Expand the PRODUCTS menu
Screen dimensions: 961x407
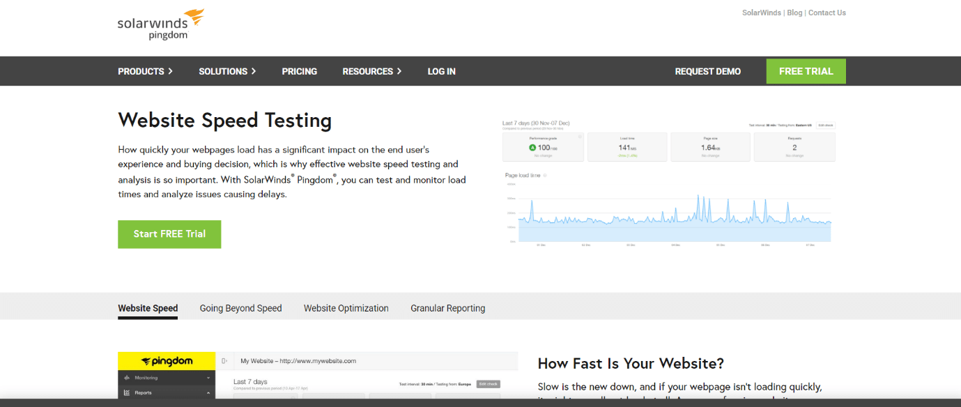coord(145,71)
